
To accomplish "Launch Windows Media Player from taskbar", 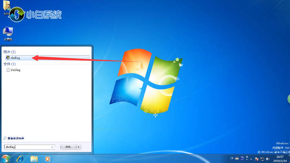I will [48, 159].
